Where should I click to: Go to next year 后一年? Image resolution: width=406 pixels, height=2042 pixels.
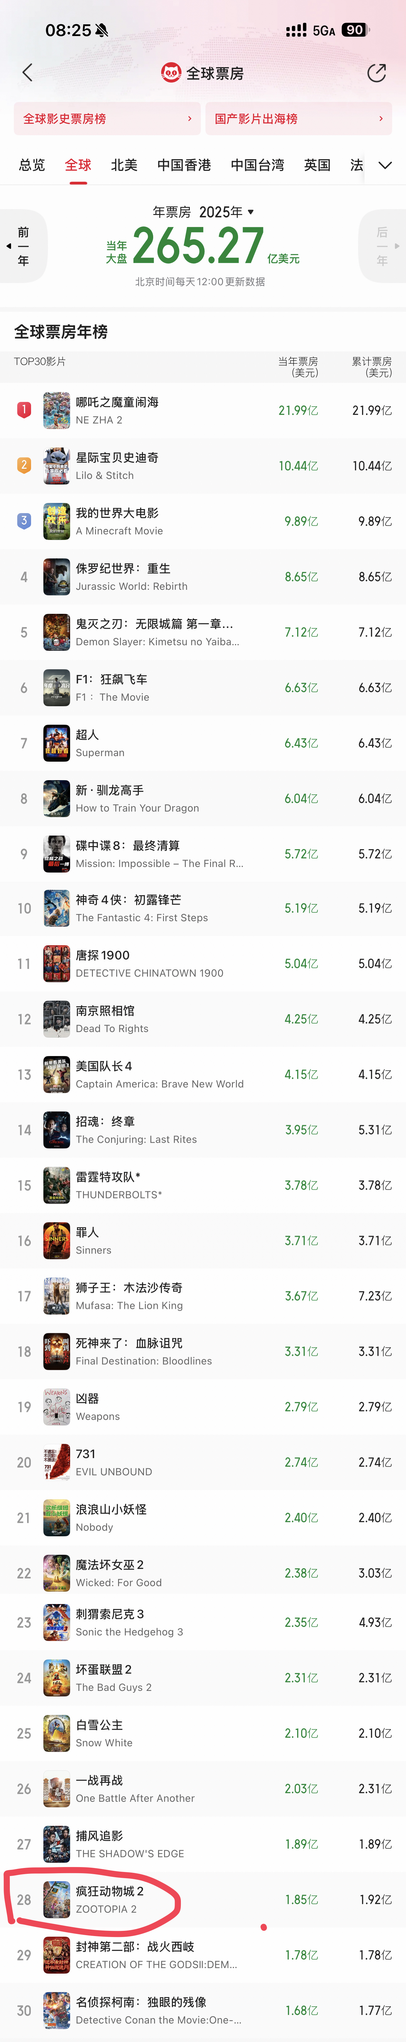coord(382,246)
